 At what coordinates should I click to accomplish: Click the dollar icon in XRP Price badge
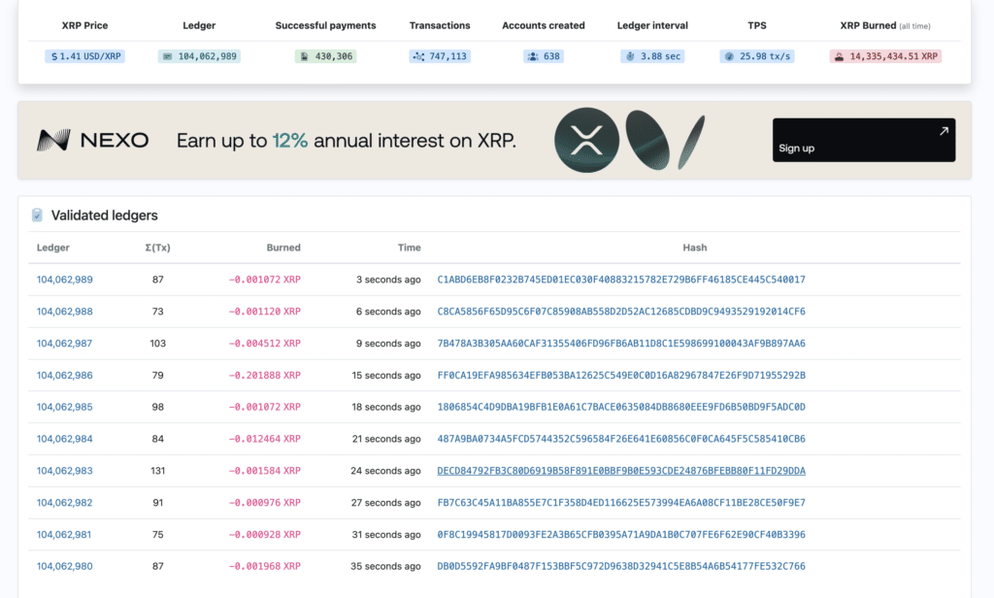coord(54,56)
